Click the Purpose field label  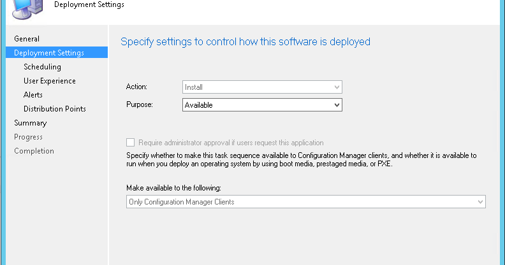[x=140, y=105]
